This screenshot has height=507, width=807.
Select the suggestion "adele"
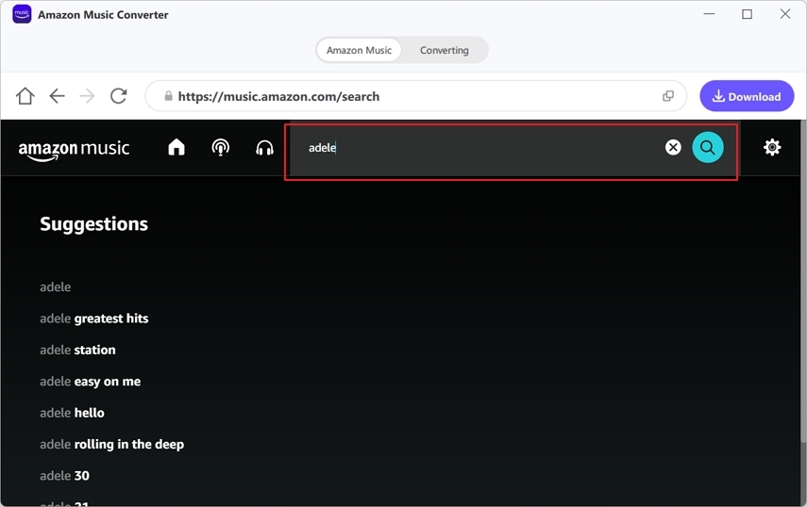pos(55,286)
